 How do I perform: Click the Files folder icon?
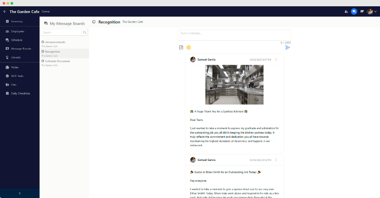pos(7,85)
